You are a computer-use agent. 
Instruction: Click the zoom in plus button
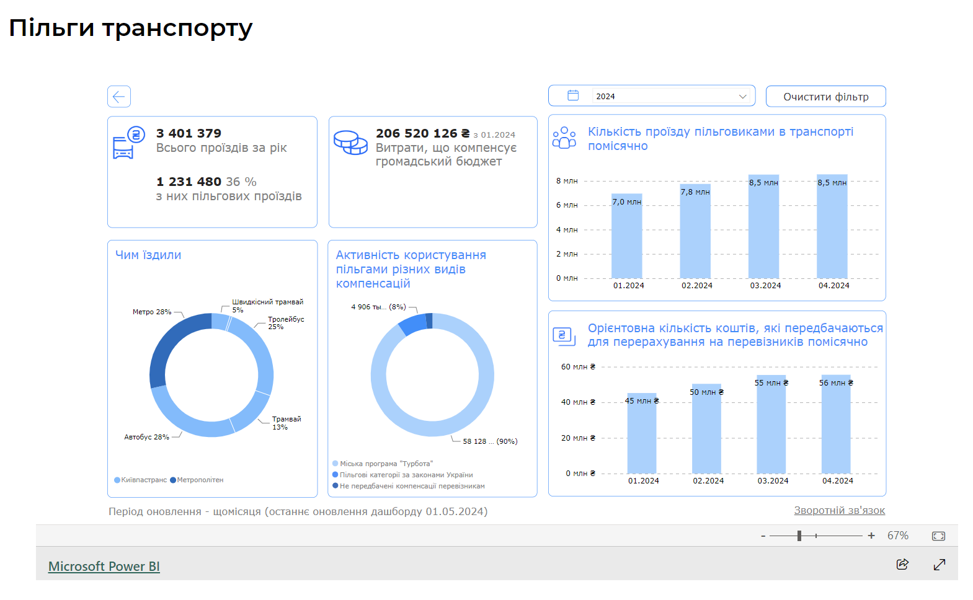coord(871,536)
